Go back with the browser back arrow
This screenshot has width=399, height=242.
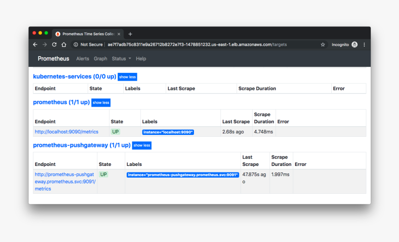[x=35, y=45]
